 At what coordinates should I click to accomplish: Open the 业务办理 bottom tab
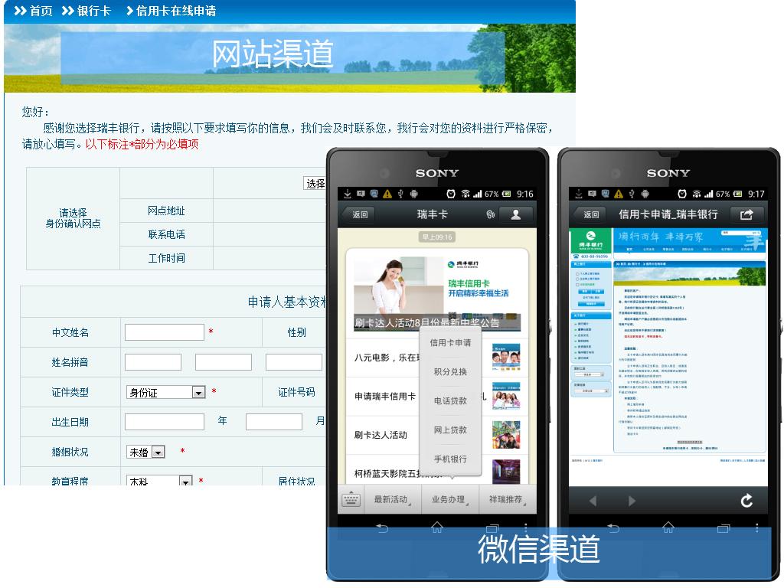450,499
